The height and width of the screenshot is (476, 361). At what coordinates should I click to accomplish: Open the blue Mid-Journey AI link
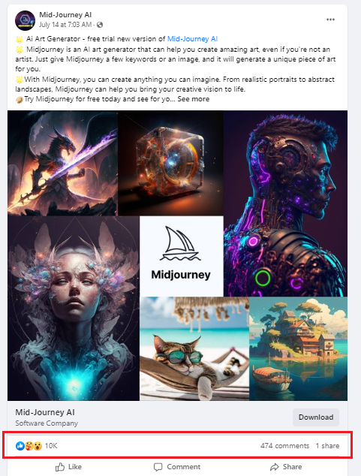pyautogui.click(x=192, y=39)
